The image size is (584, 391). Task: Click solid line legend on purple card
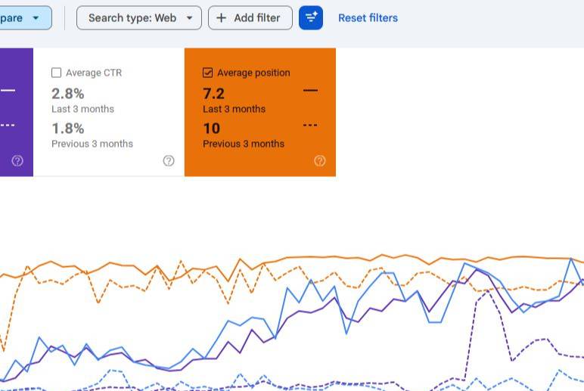8,91
